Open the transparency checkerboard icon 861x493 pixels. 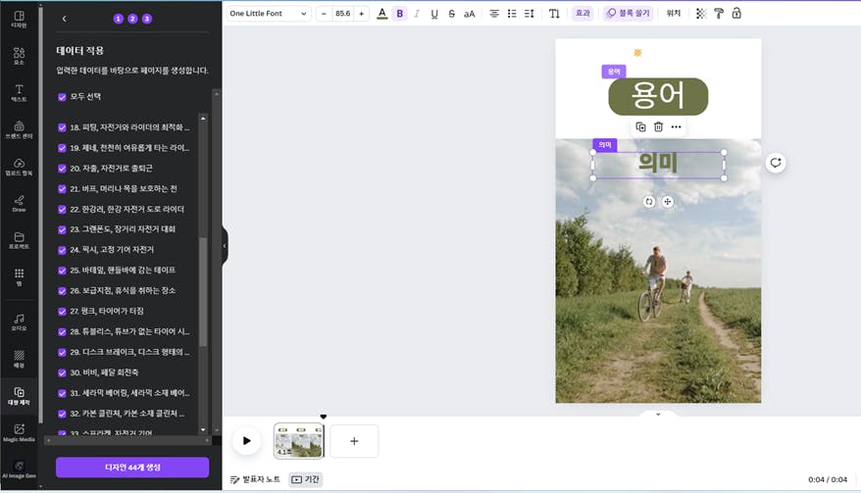(x=700, y=14)
